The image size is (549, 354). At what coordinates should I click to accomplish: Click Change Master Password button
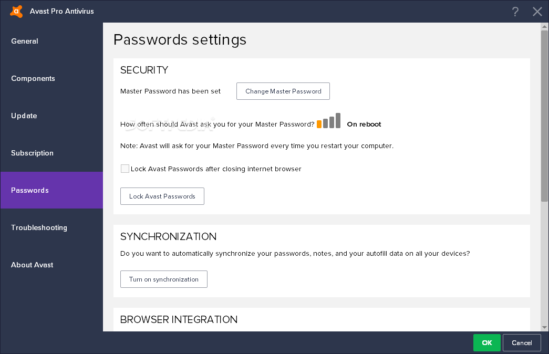point(283,91)
